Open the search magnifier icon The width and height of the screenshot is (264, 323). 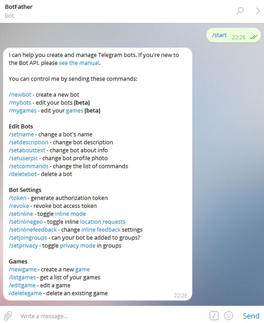(x=240, y=11)
